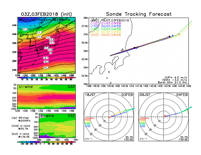Click the "145E" longitude label on the sonde map
201x155 pixels.
point(188,86)
